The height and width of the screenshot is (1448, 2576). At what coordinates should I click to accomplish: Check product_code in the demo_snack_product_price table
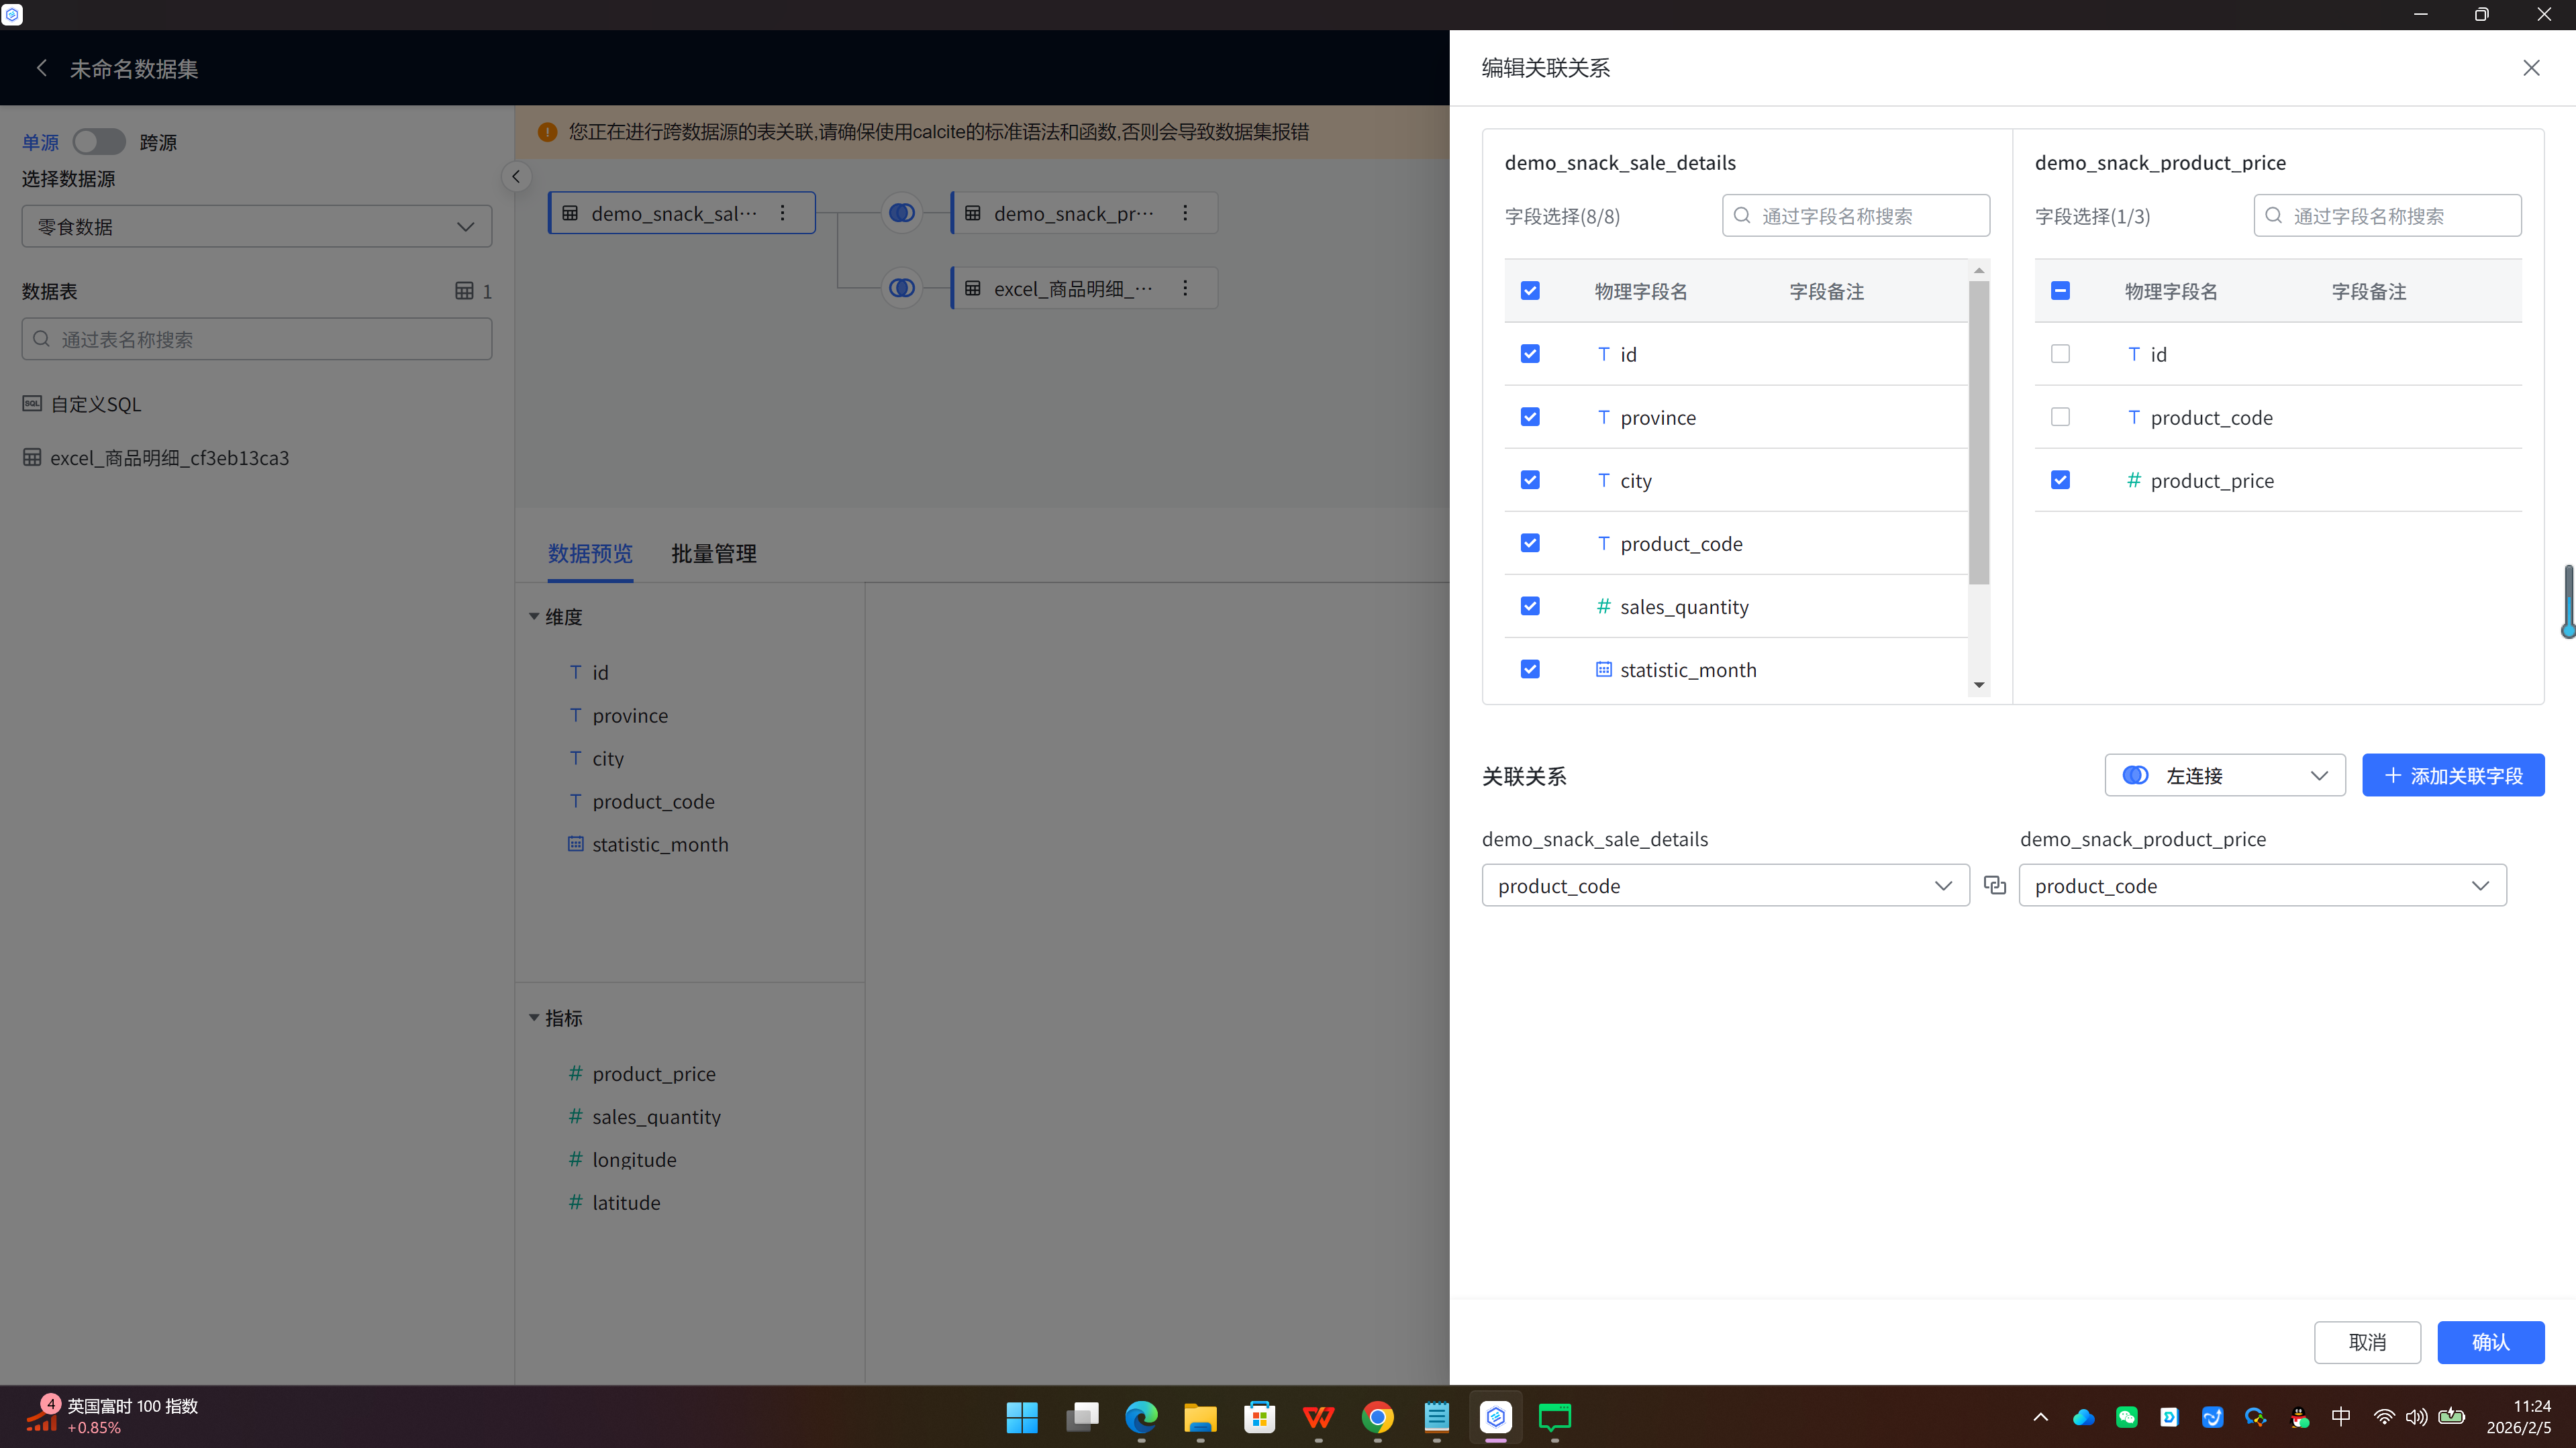(2060, 417)
